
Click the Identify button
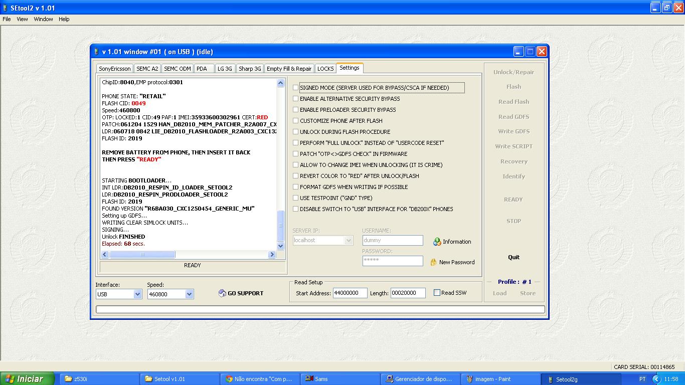513,176
